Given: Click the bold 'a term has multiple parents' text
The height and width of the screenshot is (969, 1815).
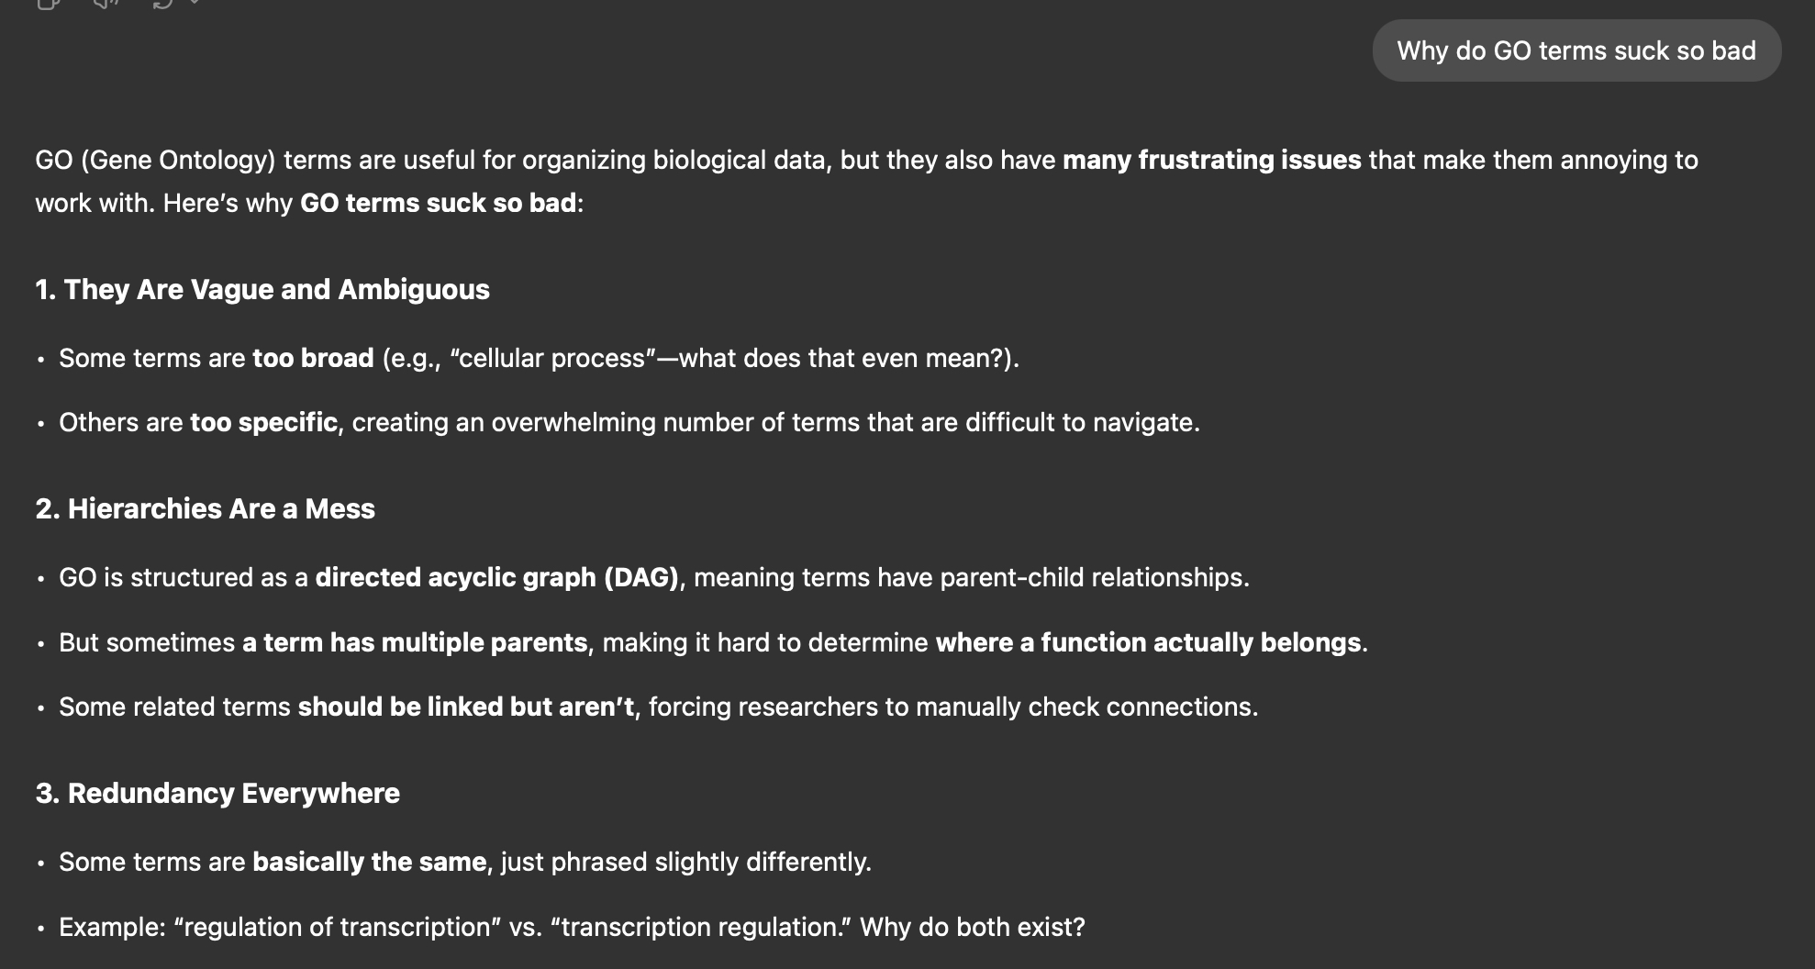Looking at the screenshot, I should 415,643.
